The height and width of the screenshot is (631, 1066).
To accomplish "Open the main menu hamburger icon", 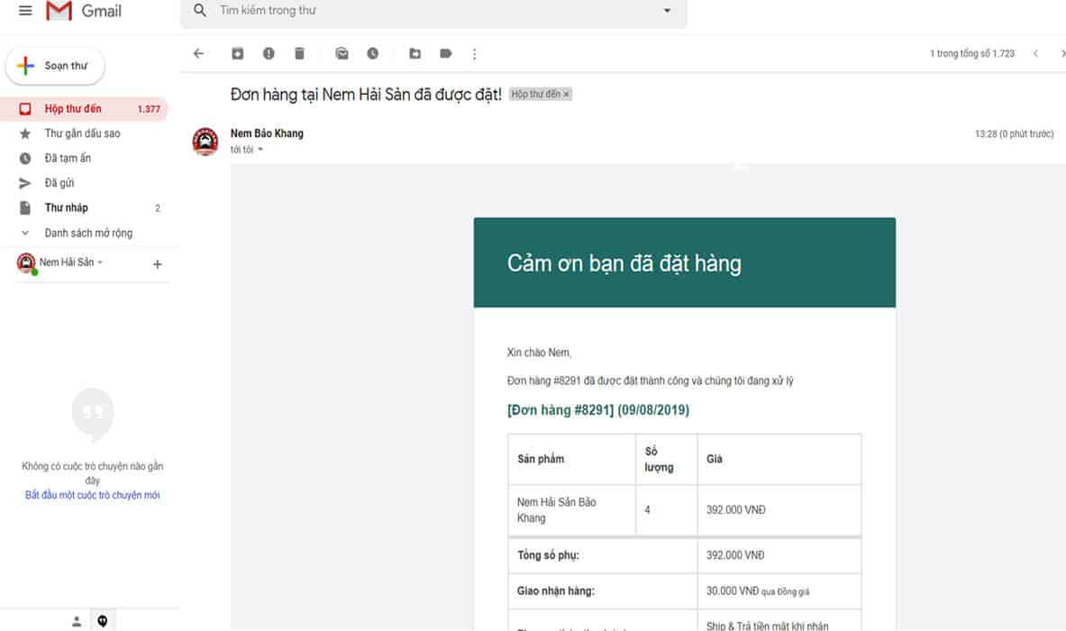I will 25,11.
